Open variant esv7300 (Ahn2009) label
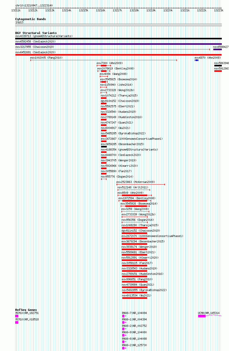Viewport: 229px width, 351px height. coord(110,63)
